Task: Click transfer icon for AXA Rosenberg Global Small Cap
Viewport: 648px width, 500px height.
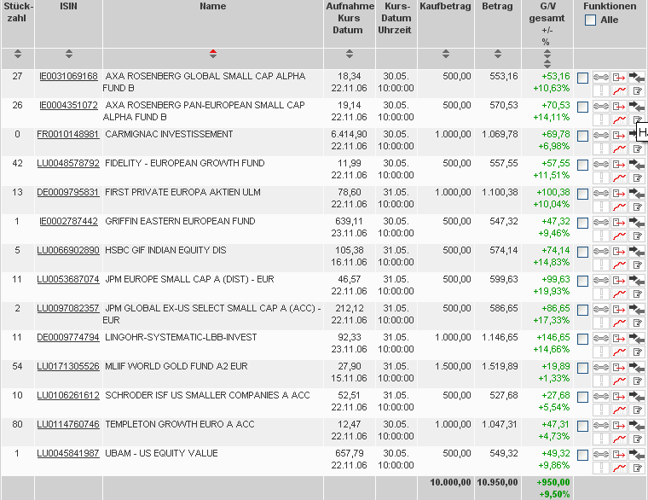Action: tap(619, 78)
